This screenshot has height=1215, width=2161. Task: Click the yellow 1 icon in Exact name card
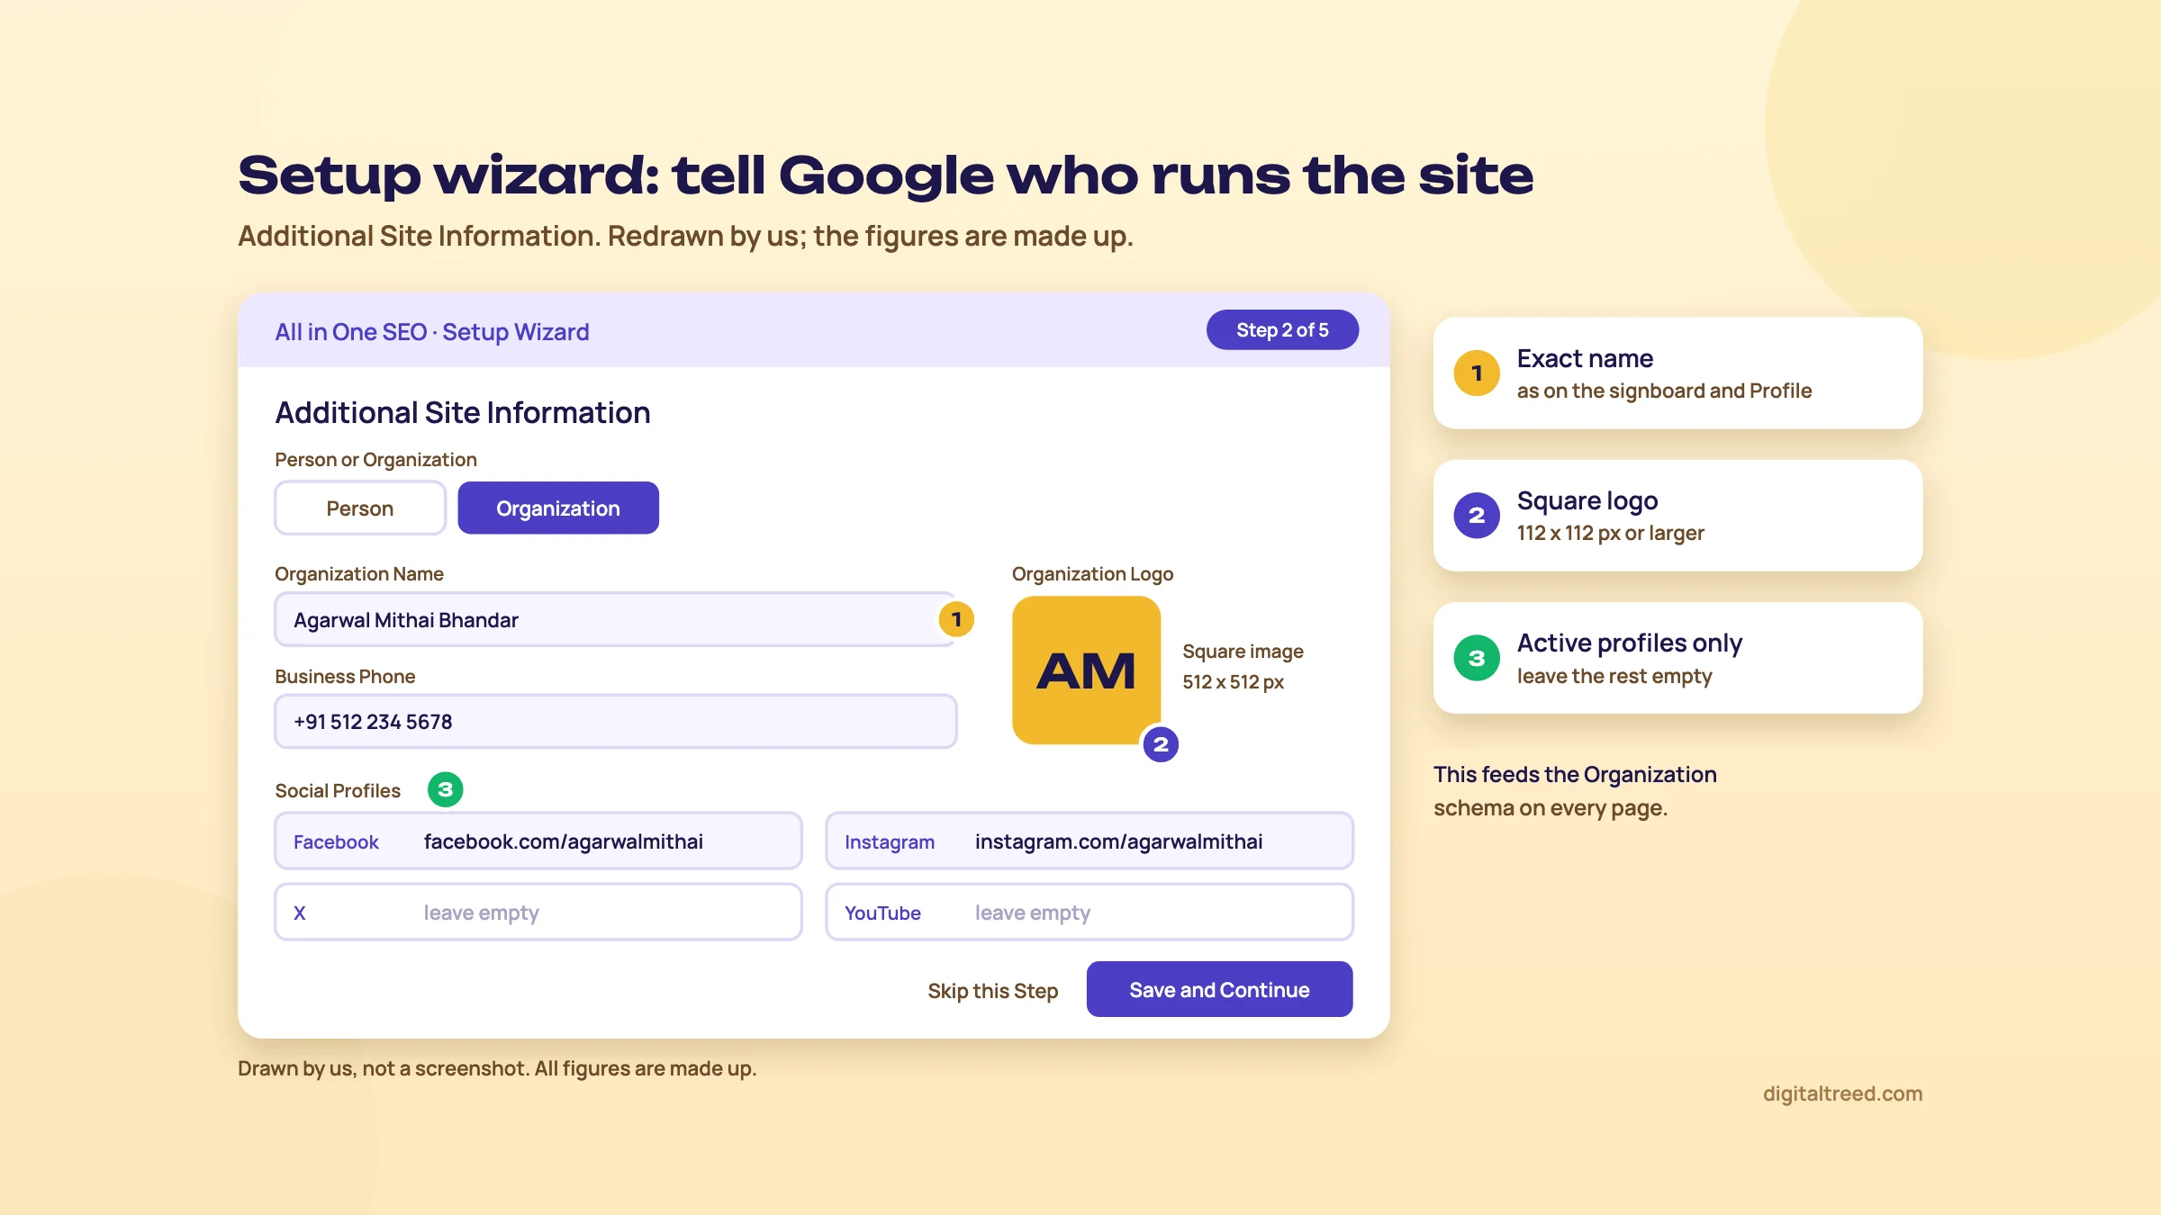pos(1477,373)
